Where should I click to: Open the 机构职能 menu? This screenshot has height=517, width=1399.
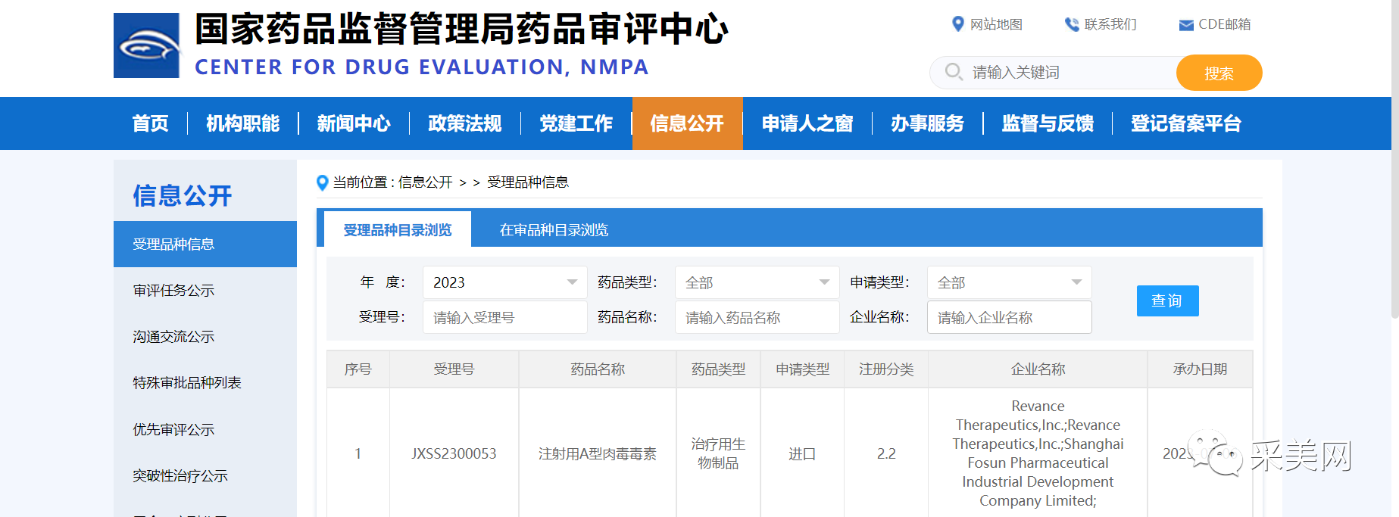243,123
